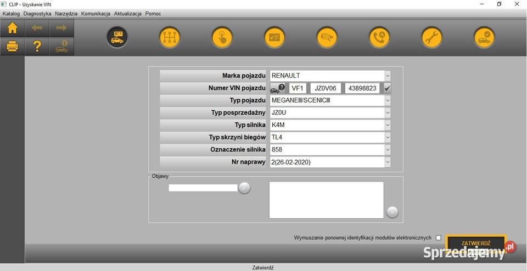Click the Nr naprawy label
The width and height of the screenshot is (527, 271).
249,162
